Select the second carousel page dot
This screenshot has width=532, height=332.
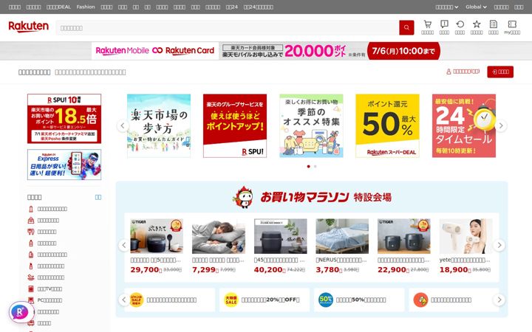coord(316,166)
